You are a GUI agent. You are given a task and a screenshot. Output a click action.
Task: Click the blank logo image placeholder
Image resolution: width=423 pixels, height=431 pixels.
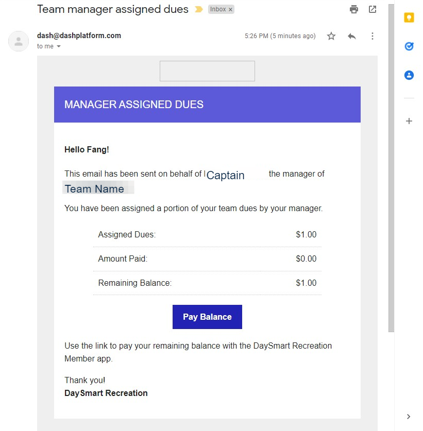[x=207, y=71]
